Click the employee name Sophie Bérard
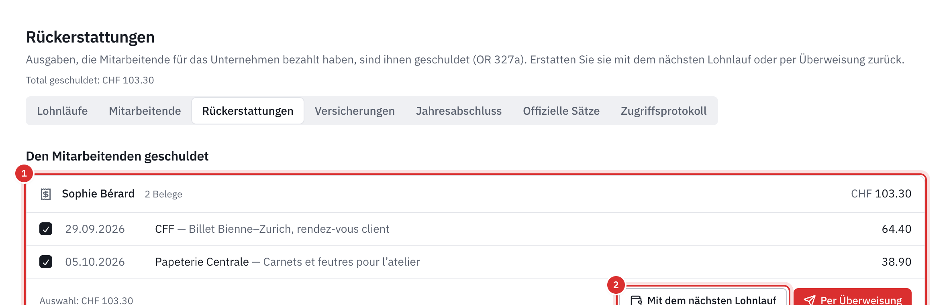951x305 pixels. tap(98, 194)
